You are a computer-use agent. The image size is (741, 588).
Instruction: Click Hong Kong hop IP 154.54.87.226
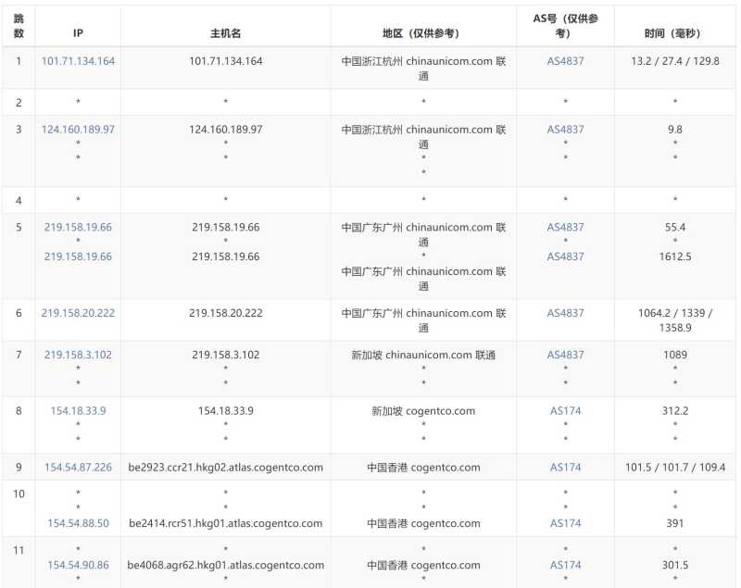(78, 468)
